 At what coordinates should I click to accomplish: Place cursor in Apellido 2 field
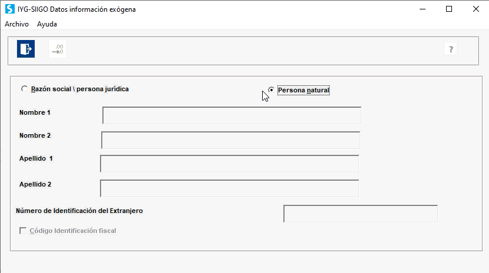pos(229,188)
